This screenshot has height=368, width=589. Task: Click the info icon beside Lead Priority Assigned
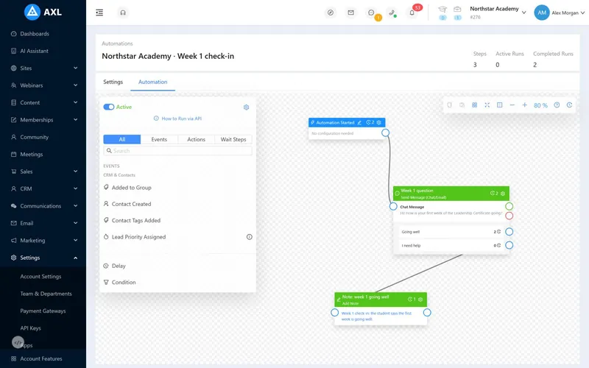pyautogui.click(x=250, y=237)
